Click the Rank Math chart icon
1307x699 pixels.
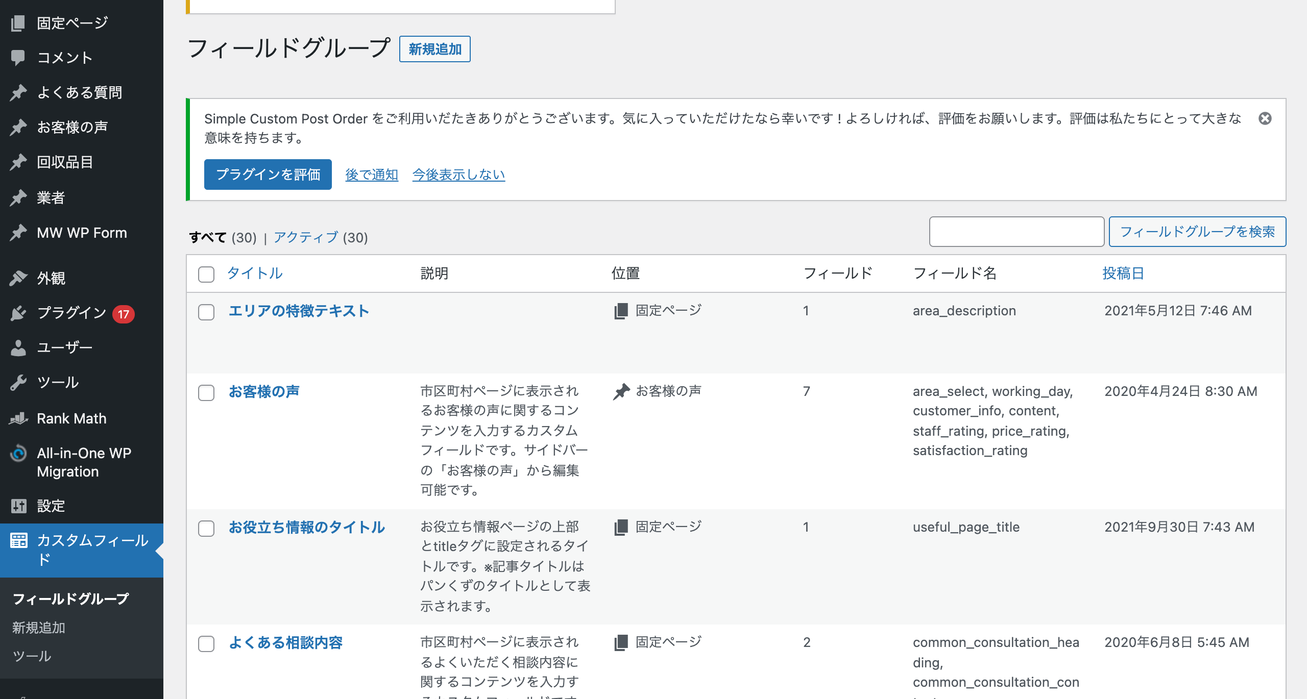18,418
